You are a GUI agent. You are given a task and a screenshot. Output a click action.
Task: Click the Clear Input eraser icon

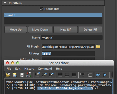click(x=44, y=75)
